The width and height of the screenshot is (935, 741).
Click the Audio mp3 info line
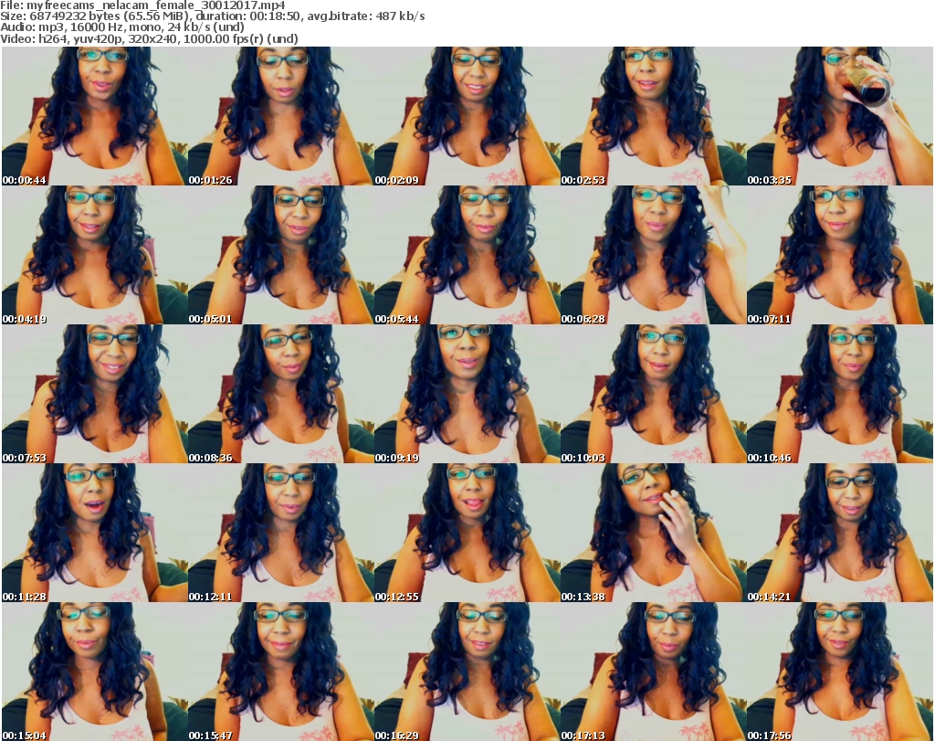click(x=122, y=27)
